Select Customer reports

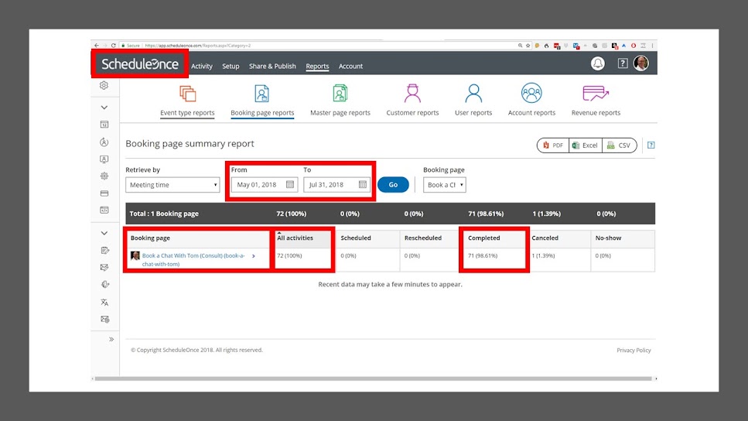click(x=412, y=101)
